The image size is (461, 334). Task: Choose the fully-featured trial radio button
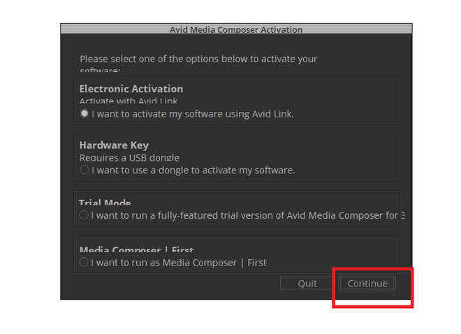click(x=85, y=215)
